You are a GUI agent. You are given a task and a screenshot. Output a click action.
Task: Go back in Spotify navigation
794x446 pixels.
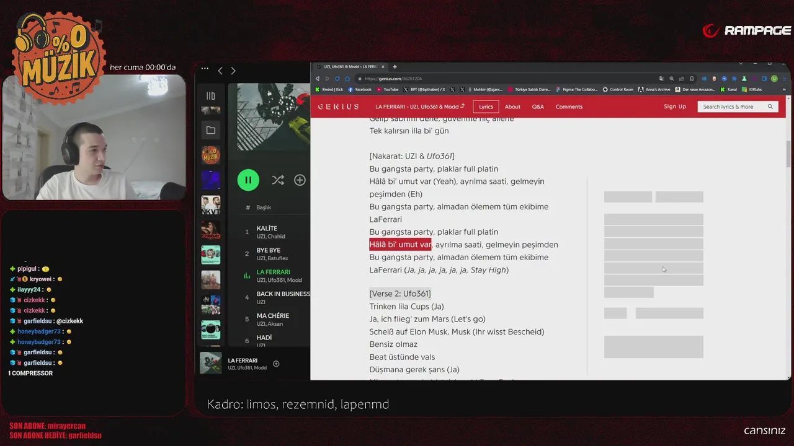pyautogui.click(x=220, y=71)
